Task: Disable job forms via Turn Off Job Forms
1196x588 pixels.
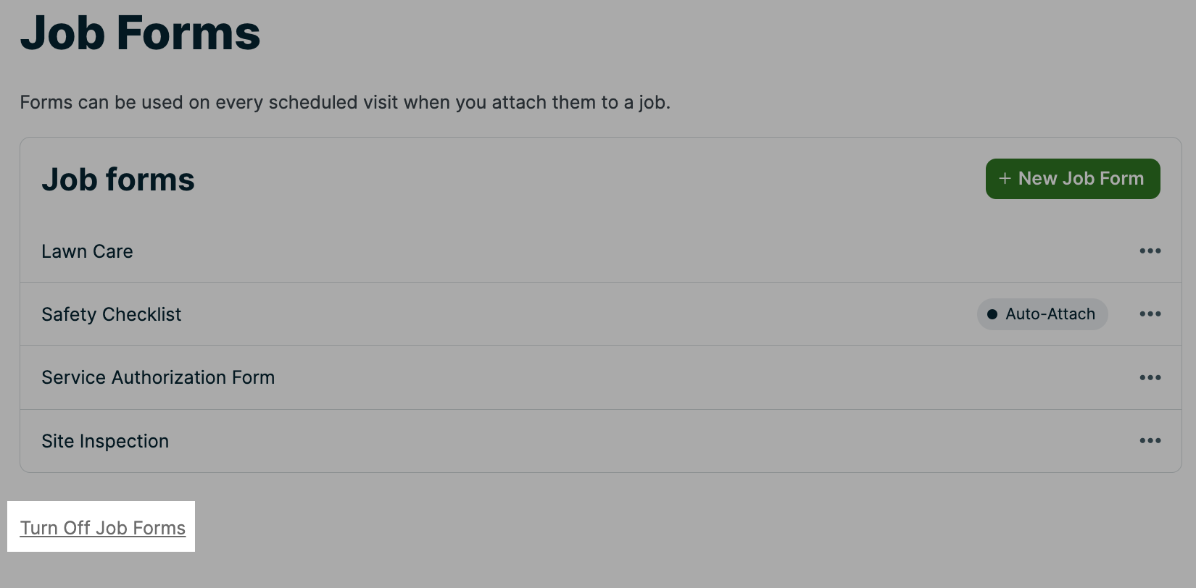Action: tap(101, 527)
